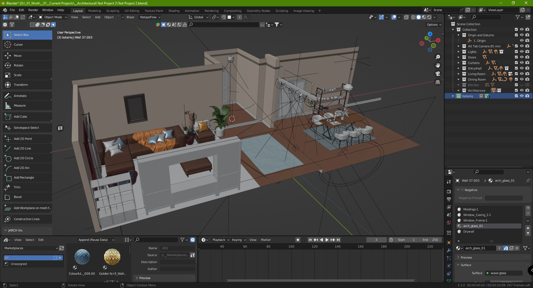Expand the Architecture collection

coord(458,91)
